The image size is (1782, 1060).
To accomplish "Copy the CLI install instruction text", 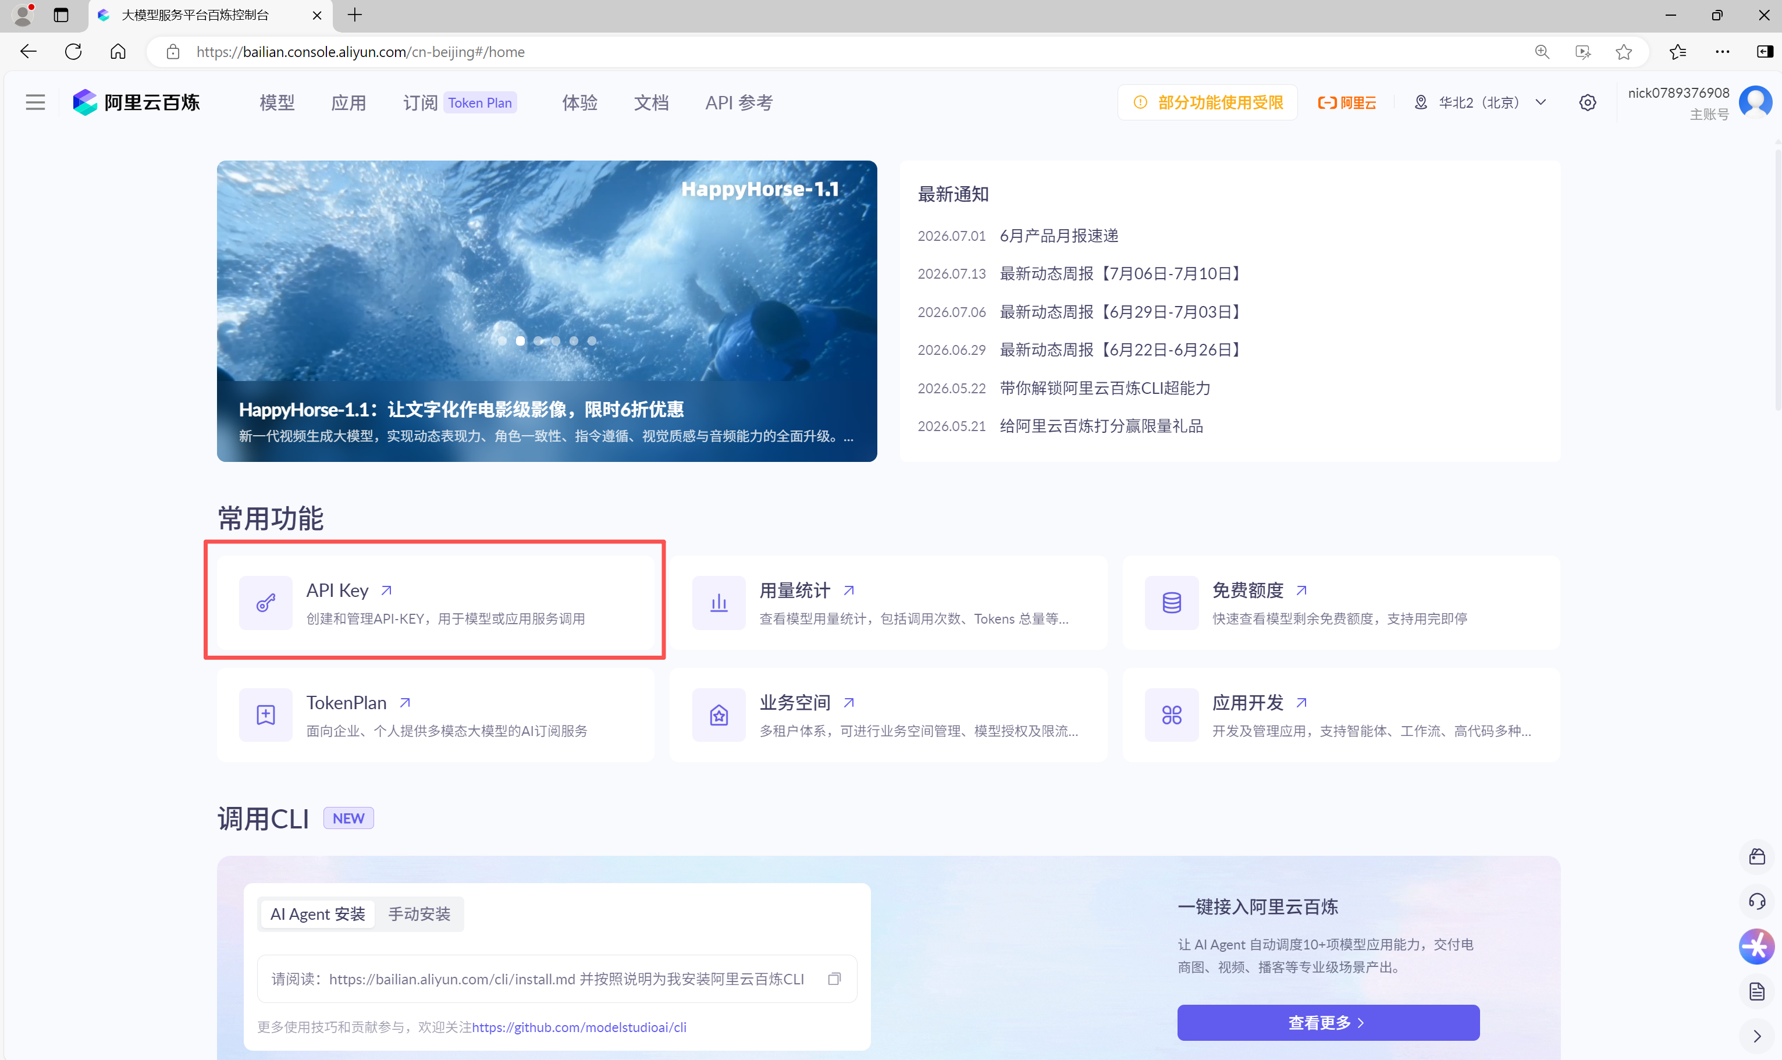I will coord(834,979).
